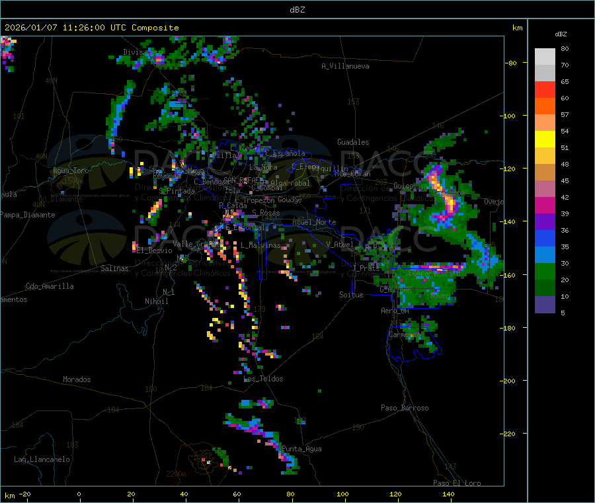The image size is (595, 503).
Task: Click the Punta_Agua location label
Action: tap(301, 449)
